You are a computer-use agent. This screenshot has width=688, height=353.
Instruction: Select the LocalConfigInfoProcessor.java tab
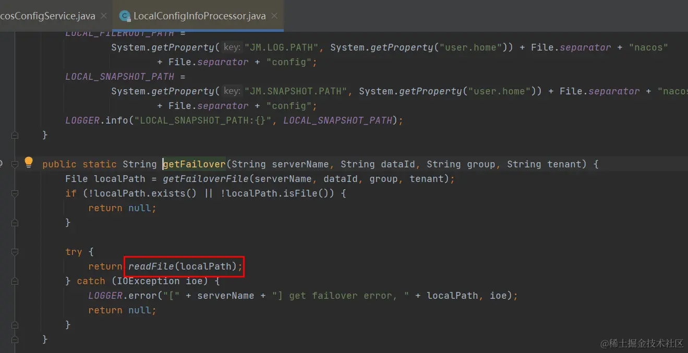click(199, 16)
